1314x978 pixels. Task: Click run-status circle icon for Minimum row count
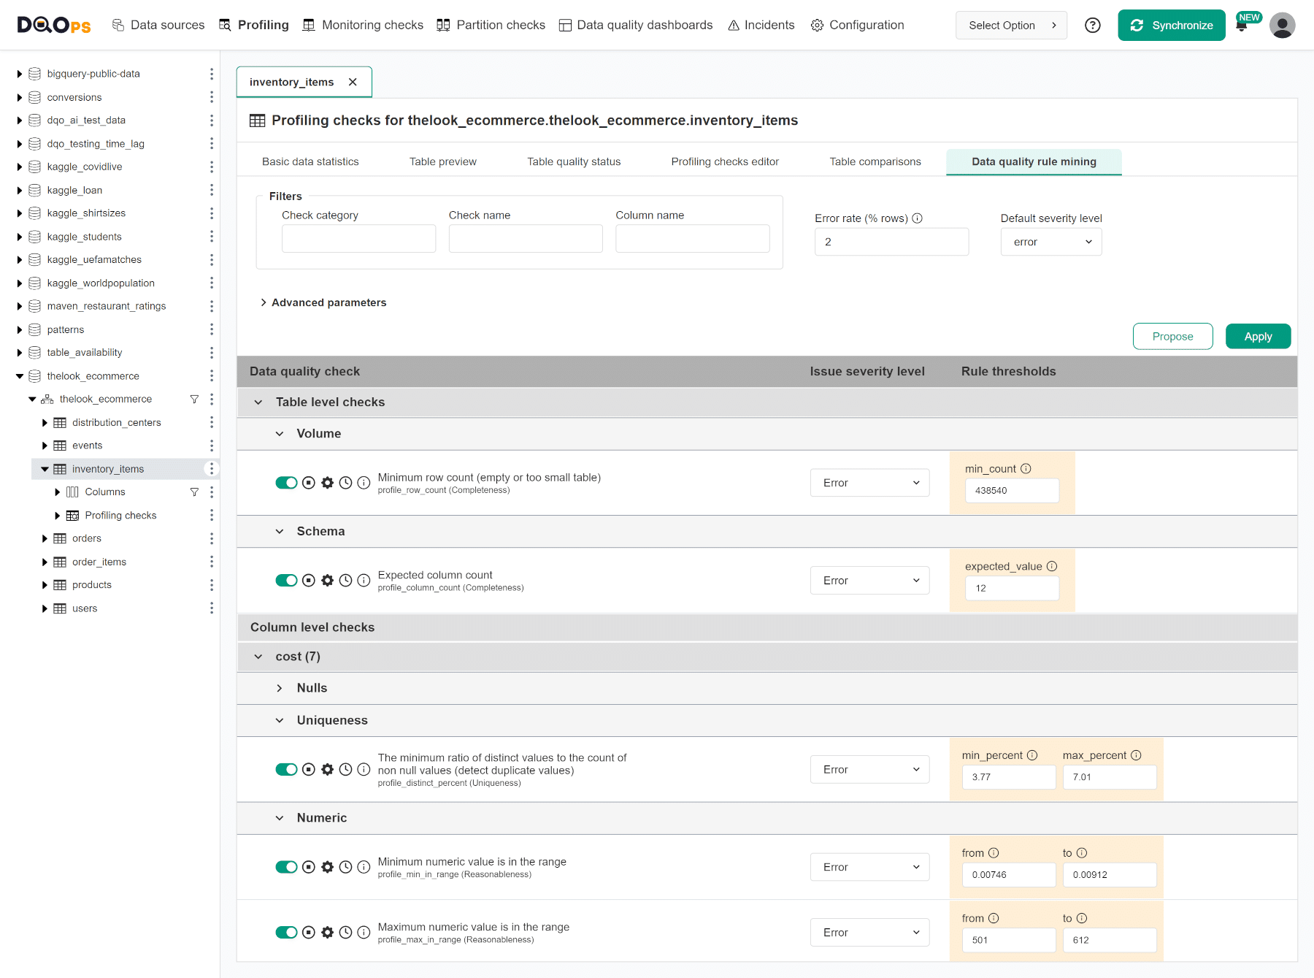tap(309, 483)
